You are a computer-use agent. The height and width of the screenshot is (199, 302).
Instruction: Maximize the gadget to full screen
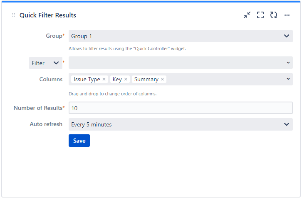(x=260, y=15)
